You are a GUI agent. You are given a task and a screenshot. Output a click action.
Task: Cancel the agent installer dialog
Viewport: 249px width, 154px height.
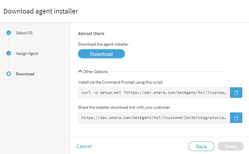(84, 146)
